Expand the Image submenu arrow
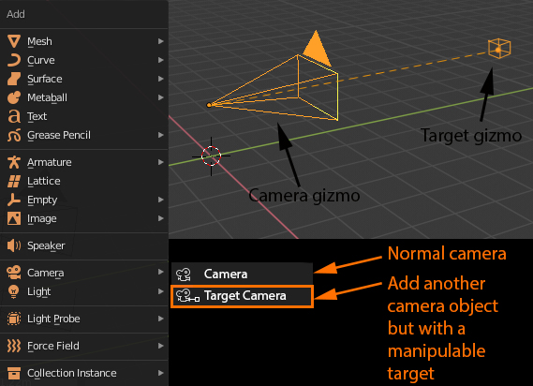Screen dimensions: 533x386 tap(161, 218)
